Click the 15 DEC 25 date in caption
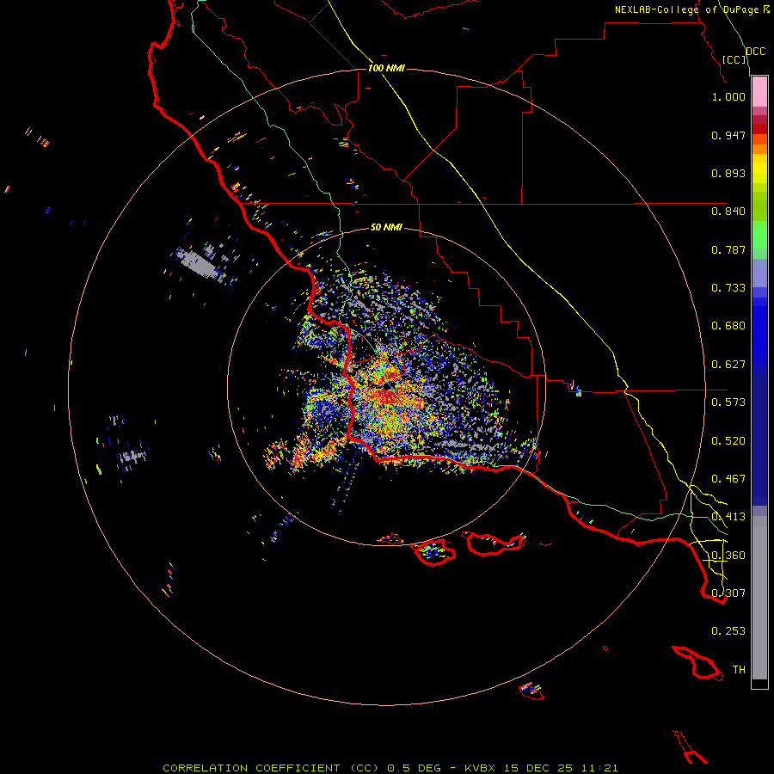Screen dimensions: 774x774 click(x=538, y=768)
